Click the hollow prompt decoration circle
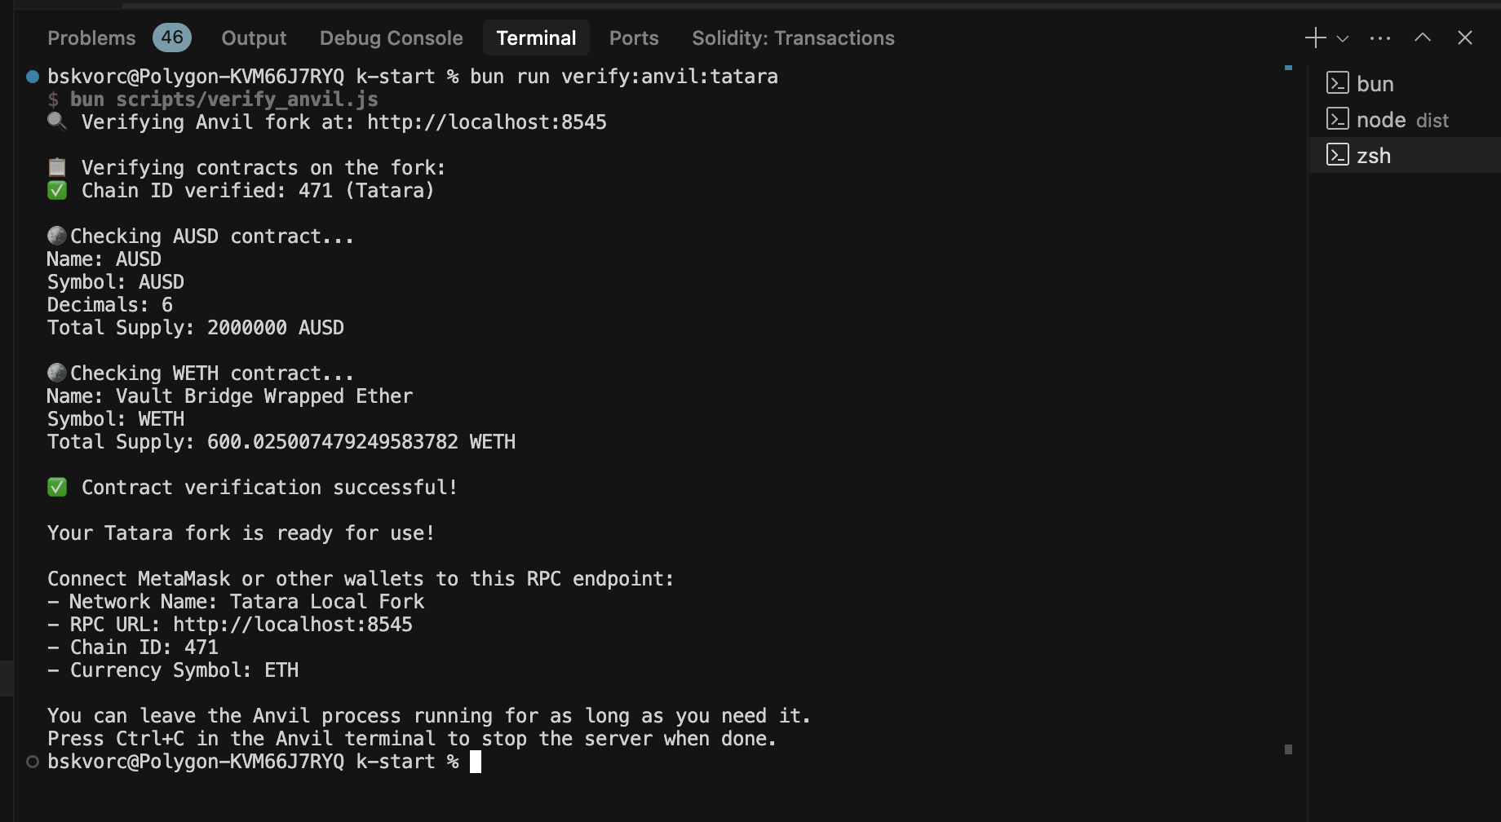This screenshot has width=1501, height=822. coord(33,762)
